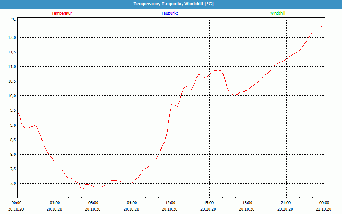Click the 06:00 time axis label

pos(93,203)
